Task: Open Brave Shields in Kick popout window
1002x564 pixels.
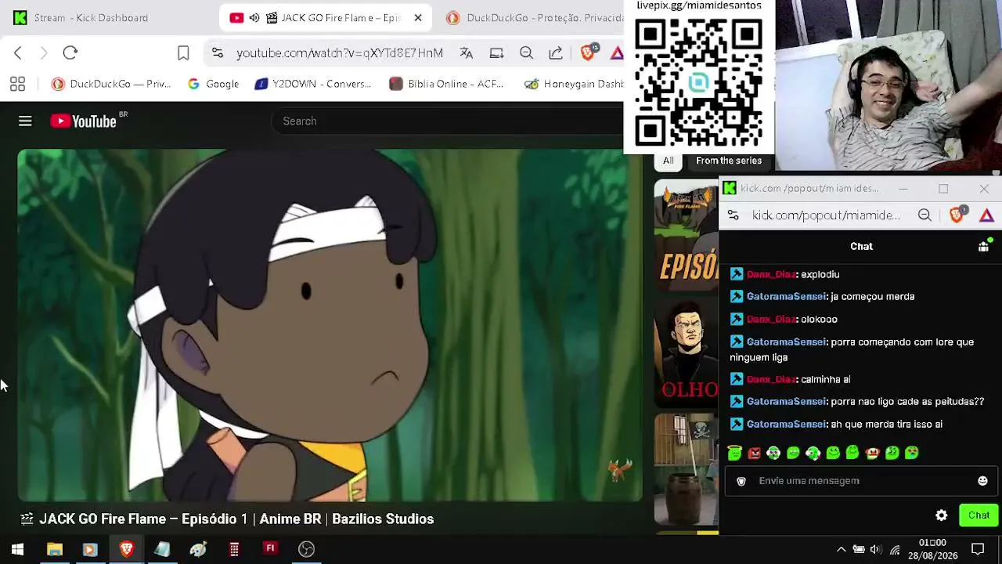Action: pyautogui.click(x=957, y=215)
